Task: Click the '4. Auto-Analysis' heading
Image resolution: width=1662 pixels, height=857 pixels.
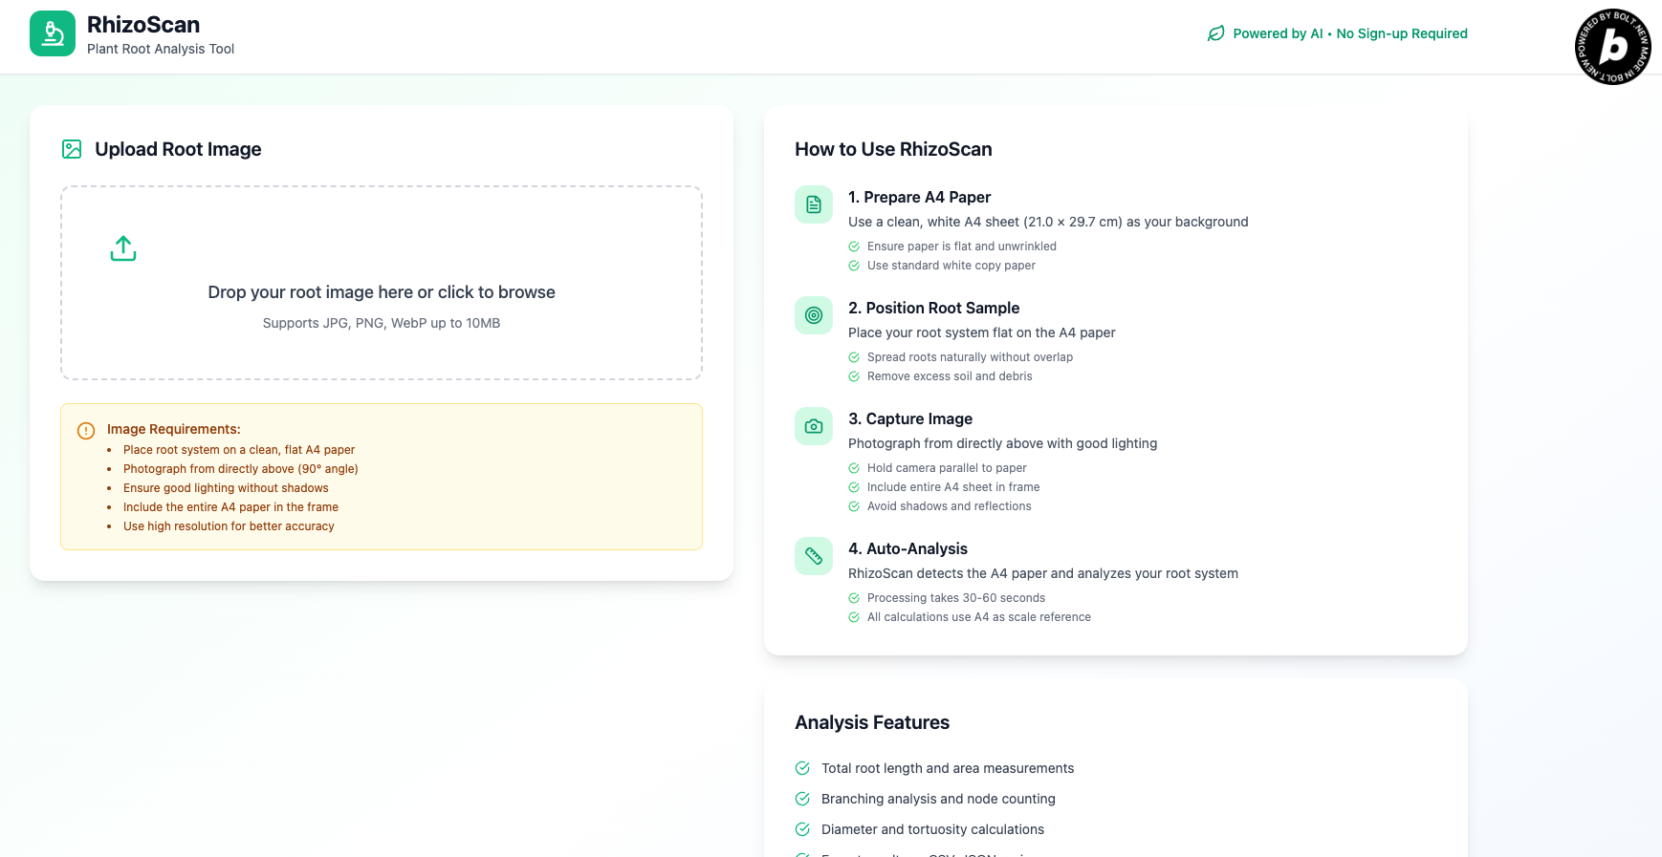Action: pyautogui.click(x=908, y=548)
